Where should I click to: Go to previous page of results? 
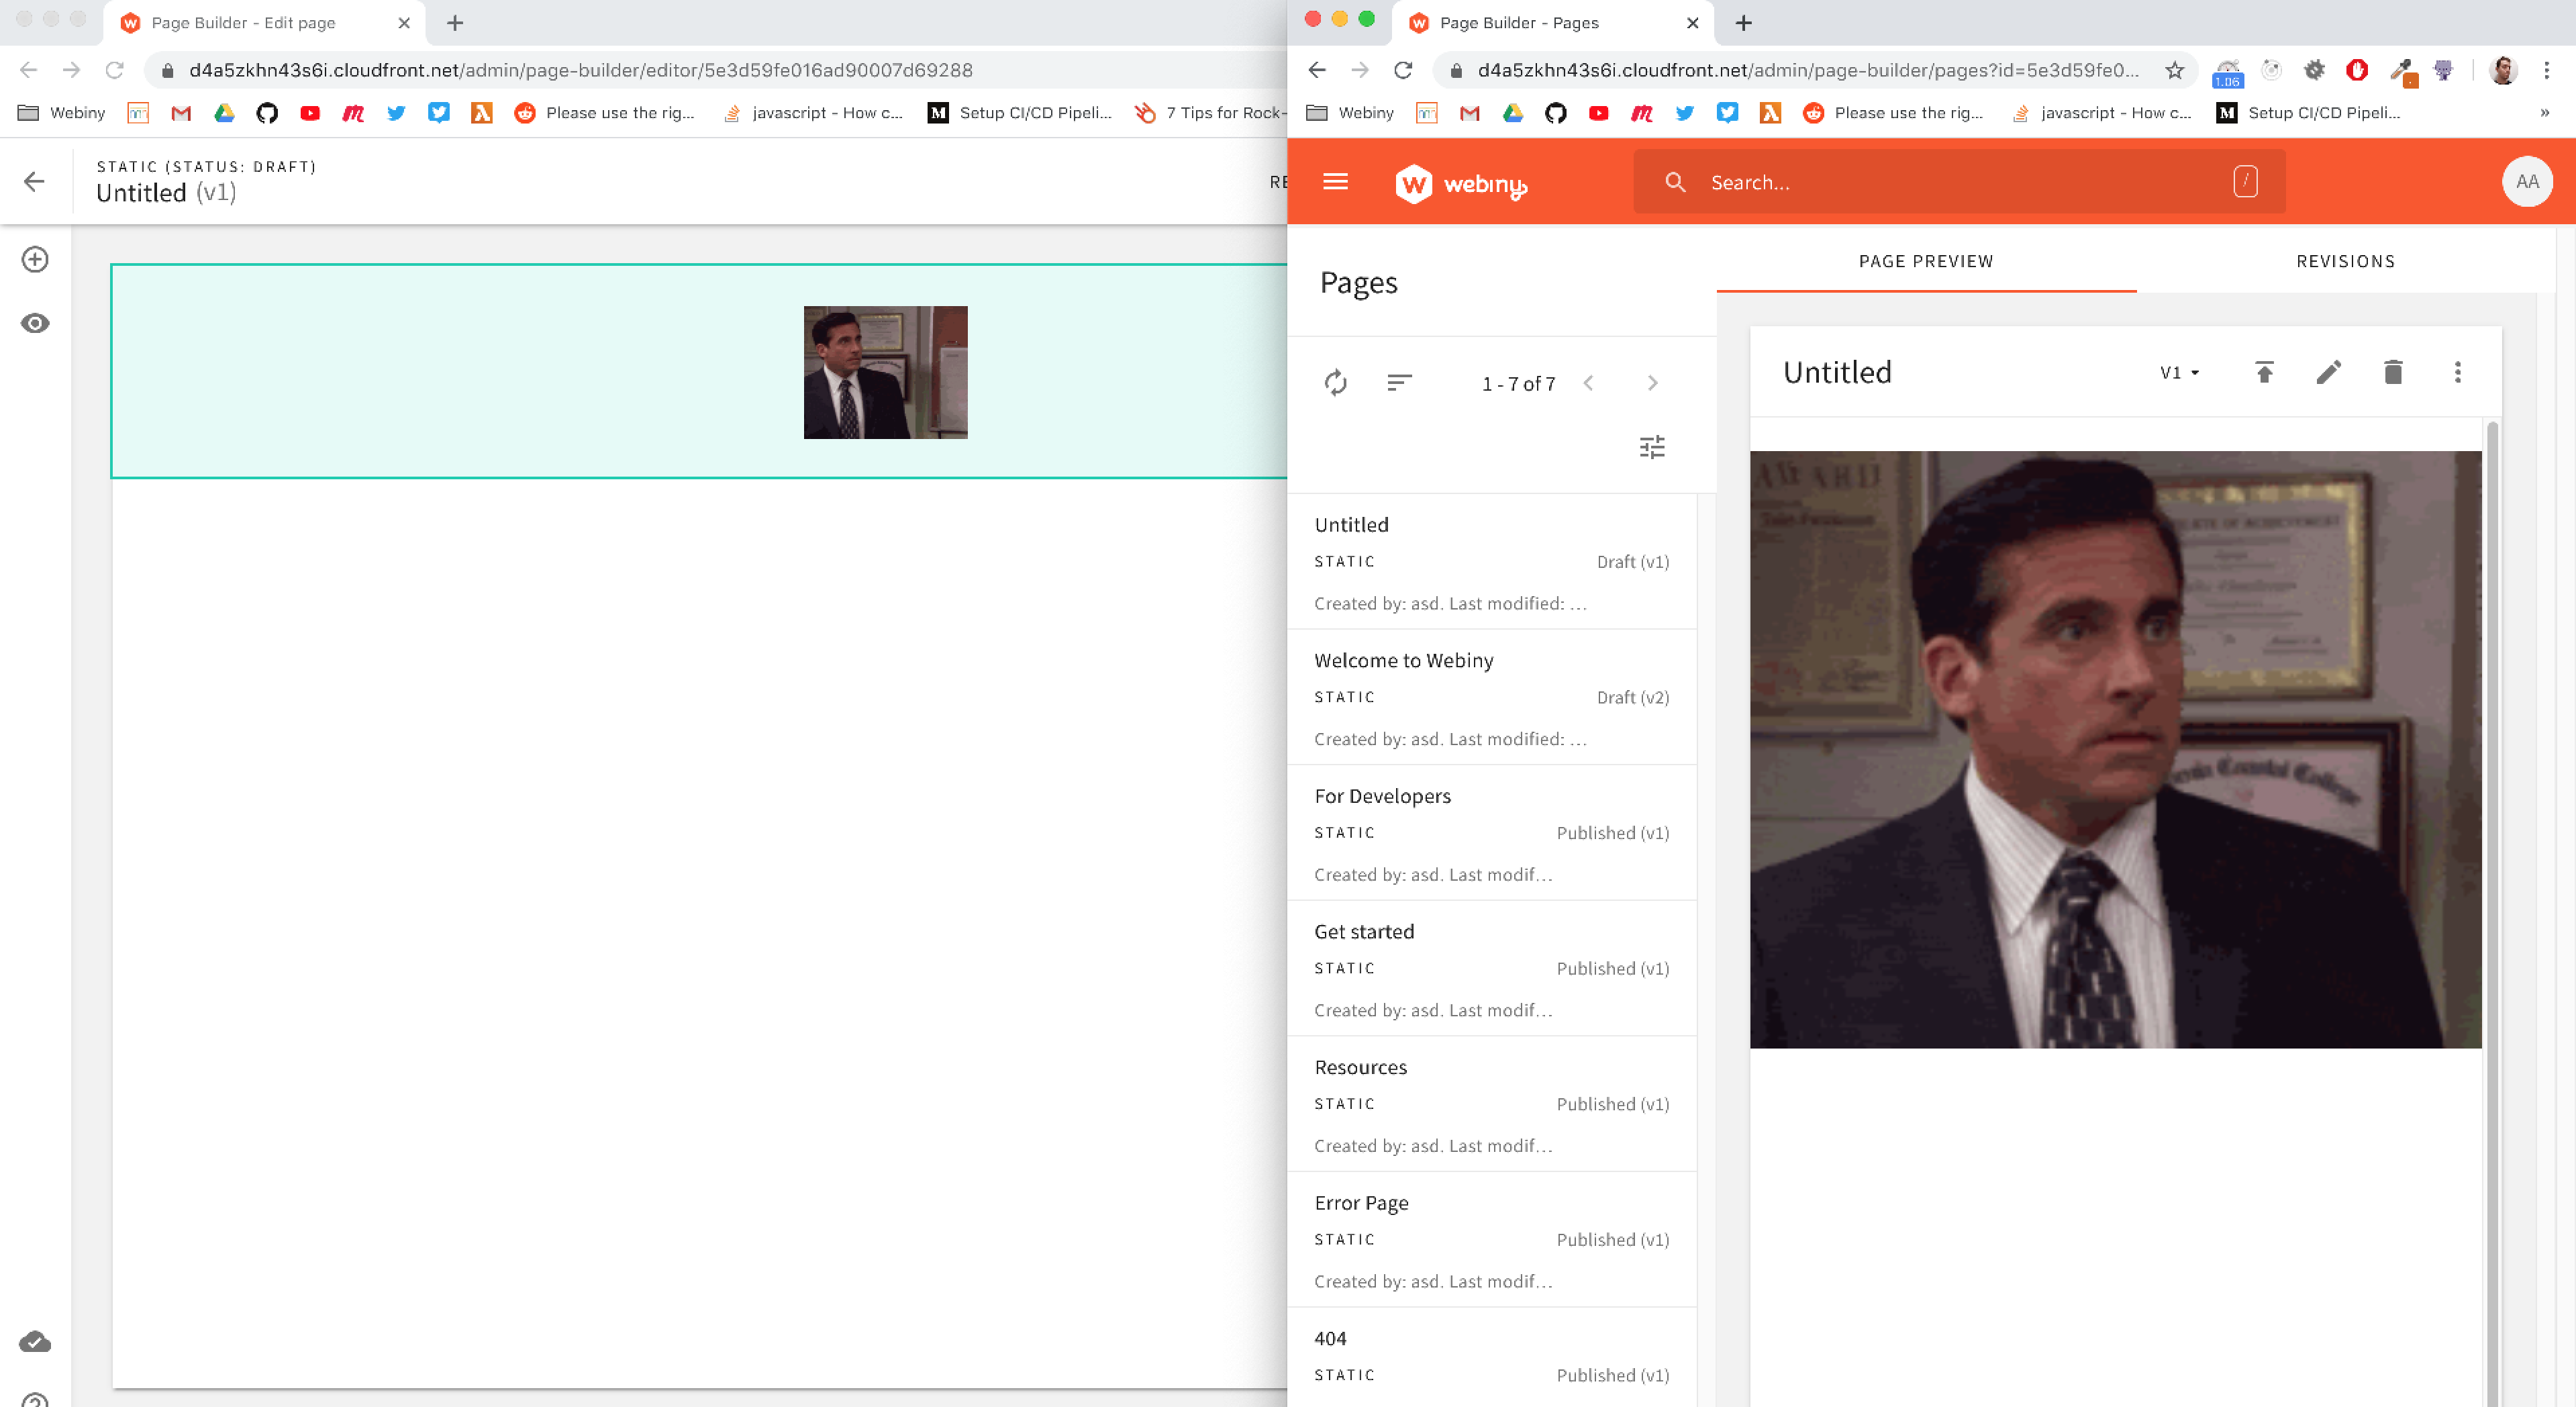click(x=1588, y=383)
